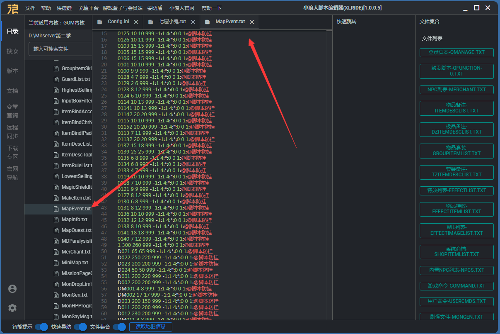Click the app logo icon top-left
The image size is (500, 334).
12,8
